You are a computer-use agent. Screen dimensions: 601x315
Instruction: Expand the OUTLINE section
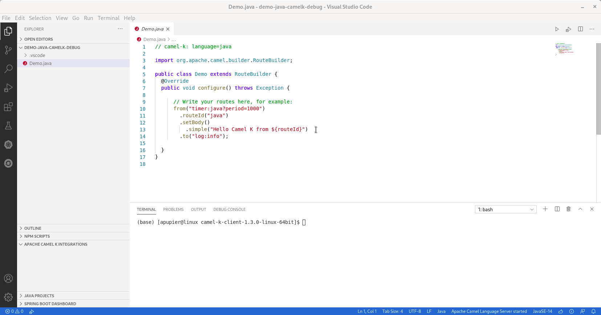[33, 228]
